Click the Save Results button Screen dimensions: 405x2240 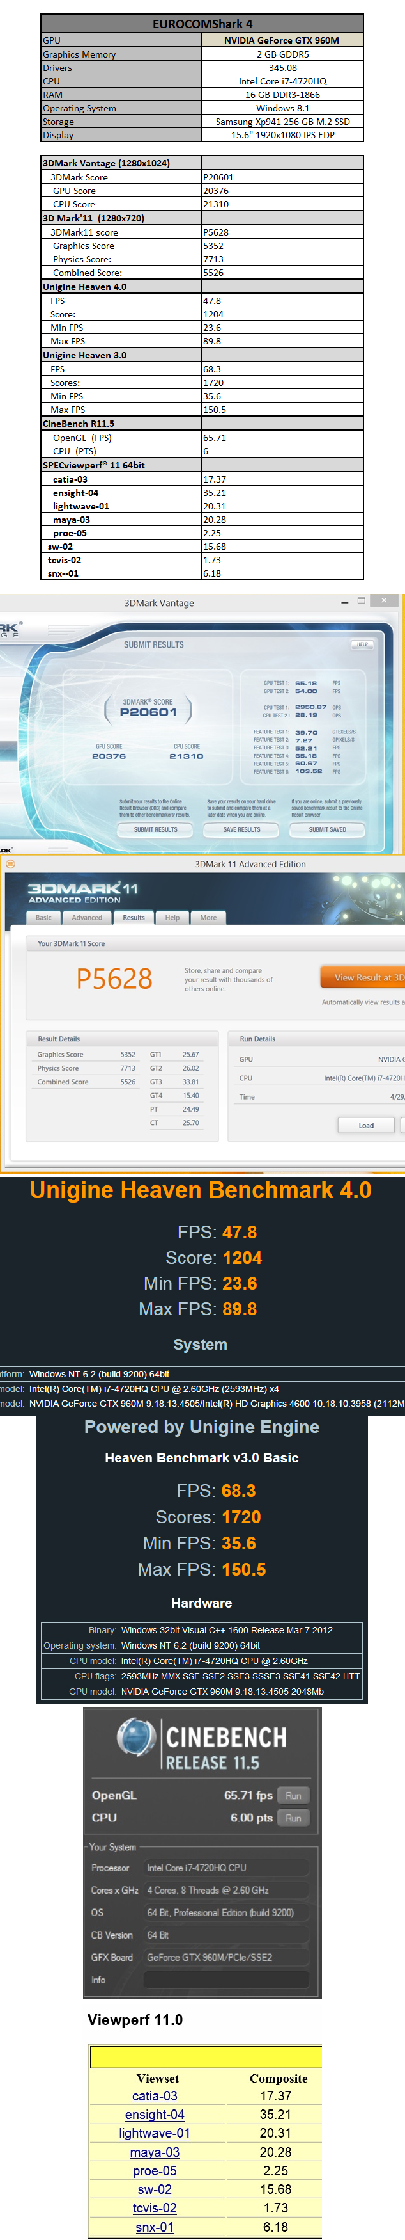point(242,829)
